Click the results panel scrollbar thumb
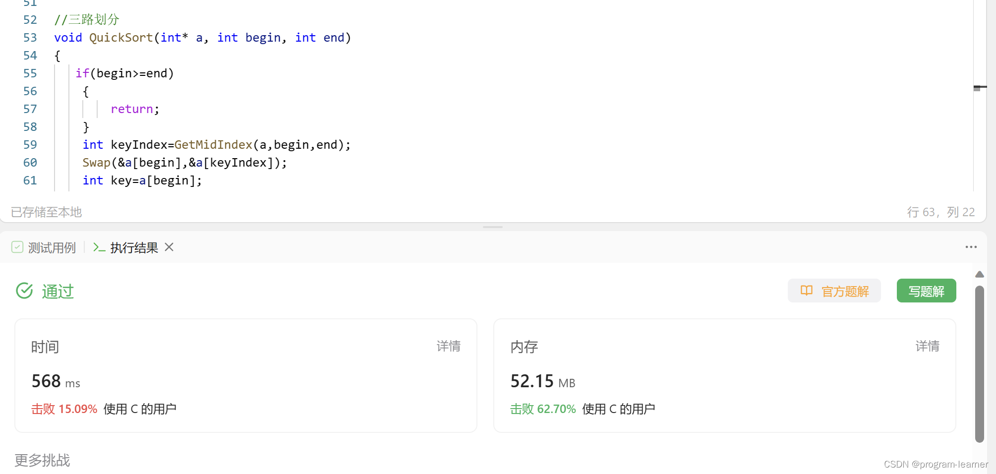 (x=979, y=363)
